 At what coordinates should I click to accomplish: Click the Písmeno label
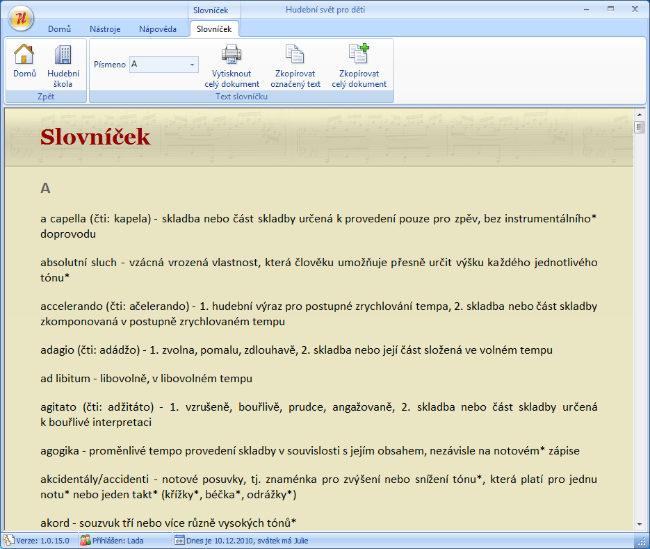(109, 65)
